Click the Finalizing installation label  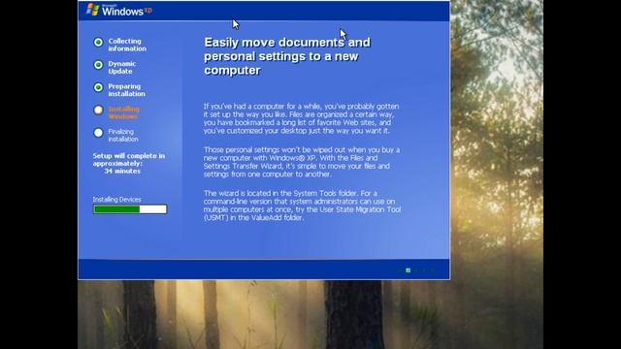click(x=123, y=136)
